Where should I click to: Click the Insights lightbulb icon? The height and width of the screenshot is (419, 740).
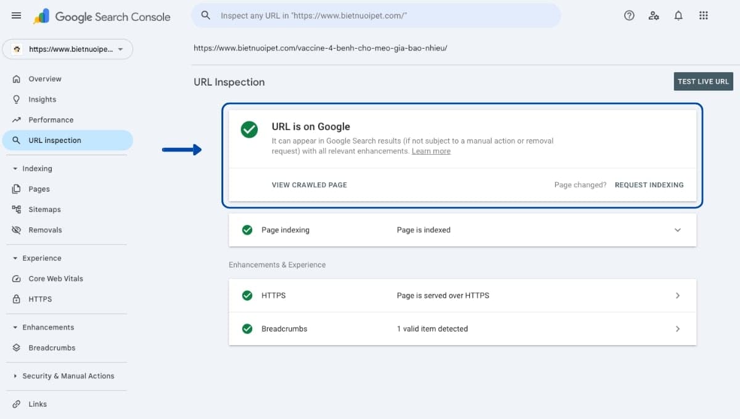[17, 99]
